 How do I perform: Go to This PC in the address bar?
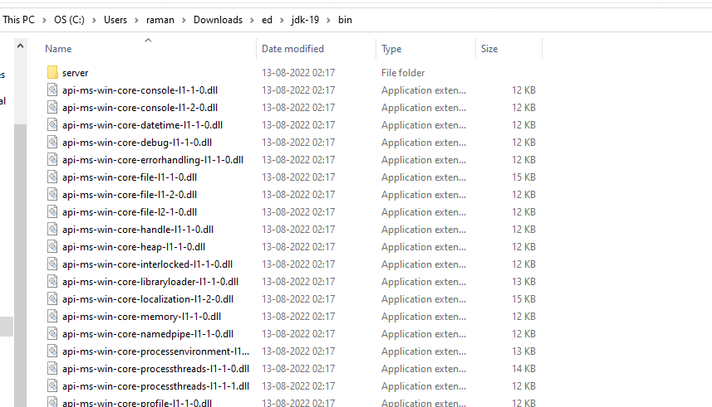[x=18, y=20]
